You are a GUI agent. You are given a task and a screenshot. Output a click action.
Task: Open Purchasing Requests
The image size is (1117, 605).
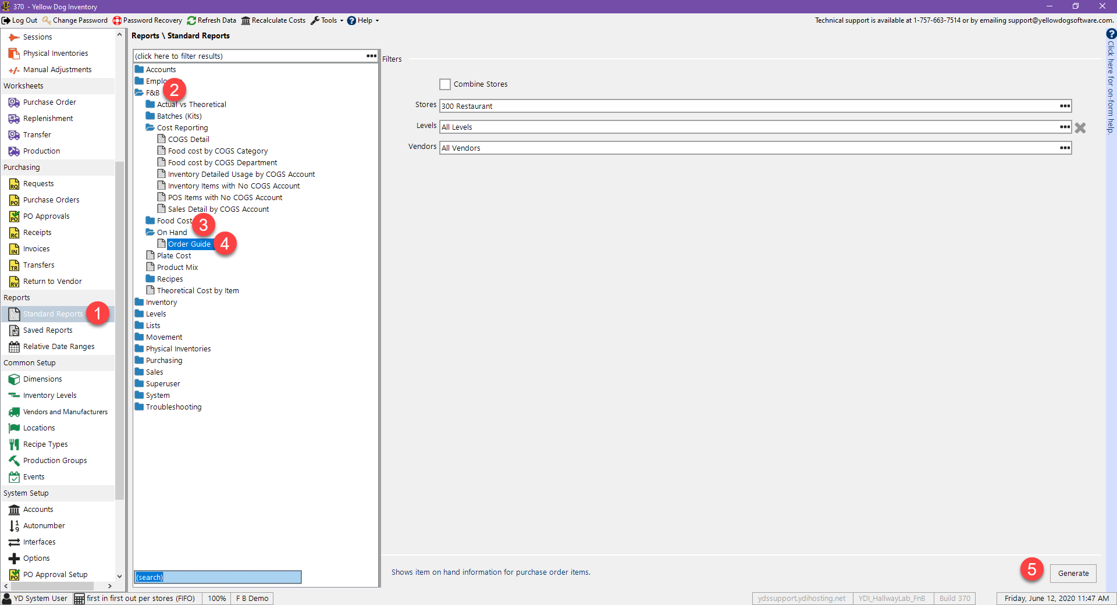tap(38, 183)
